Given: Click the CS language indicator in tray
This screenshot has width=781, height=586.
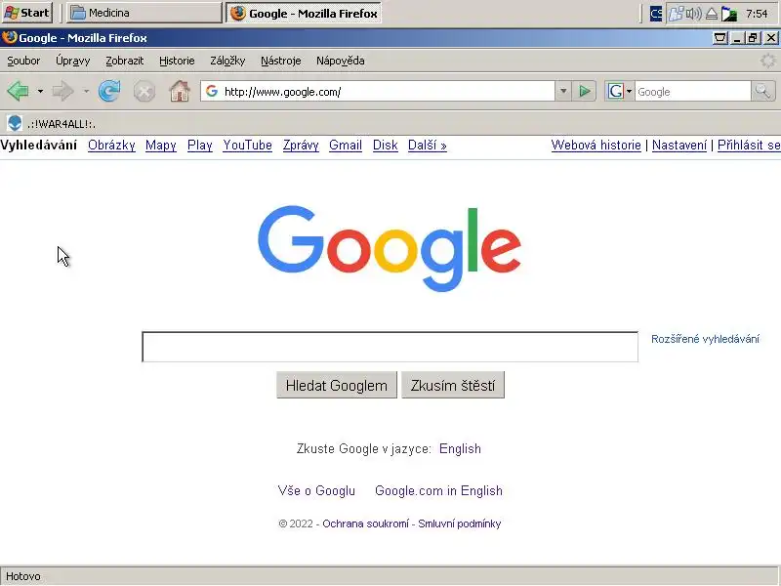Looking at the screenshot, I should pyautogui.click(x=656, y=14).
